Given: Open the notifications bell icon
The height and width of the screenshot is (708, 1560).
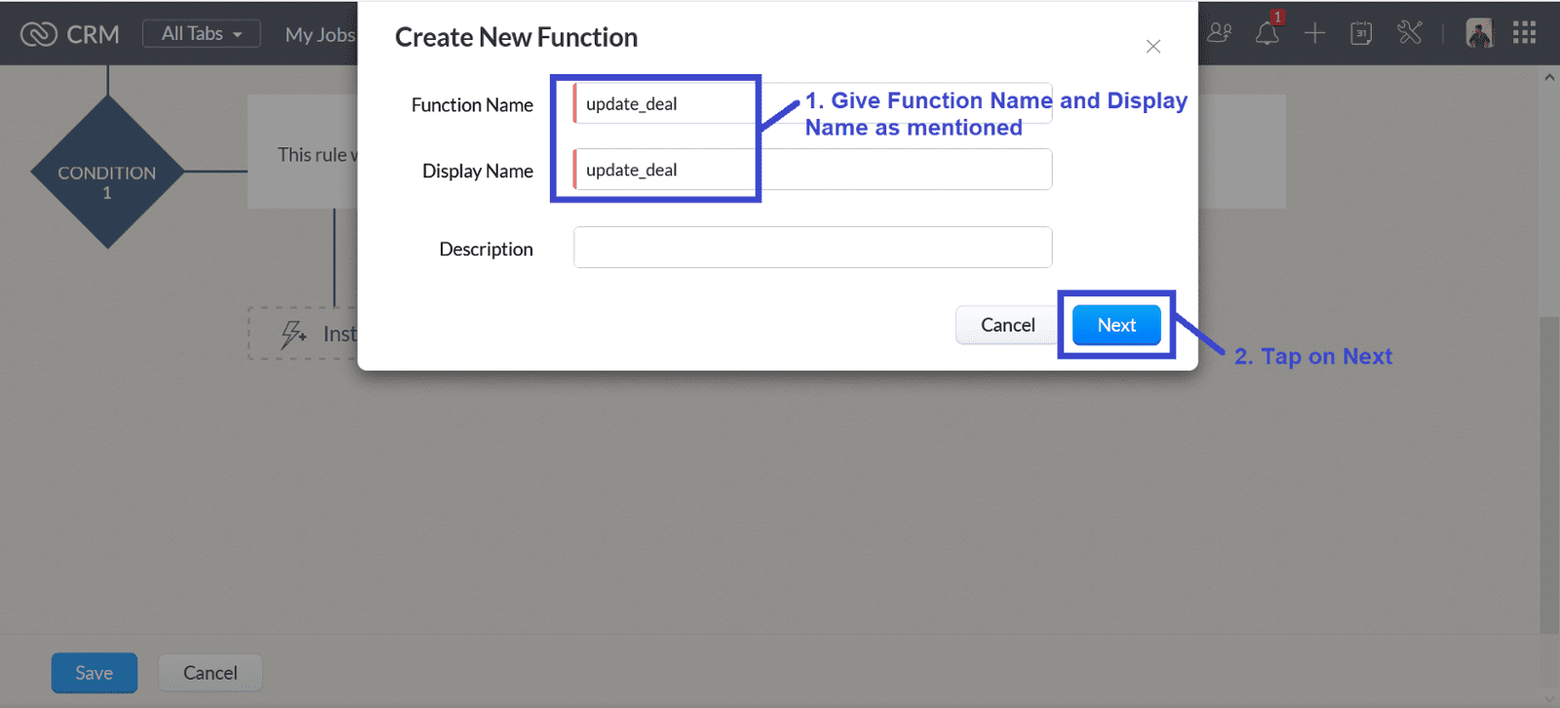Looking at the screenshot, I should pos(1267,33).
